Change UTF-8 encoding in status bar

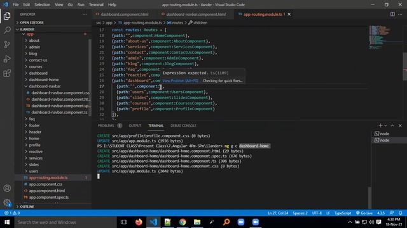317,213
